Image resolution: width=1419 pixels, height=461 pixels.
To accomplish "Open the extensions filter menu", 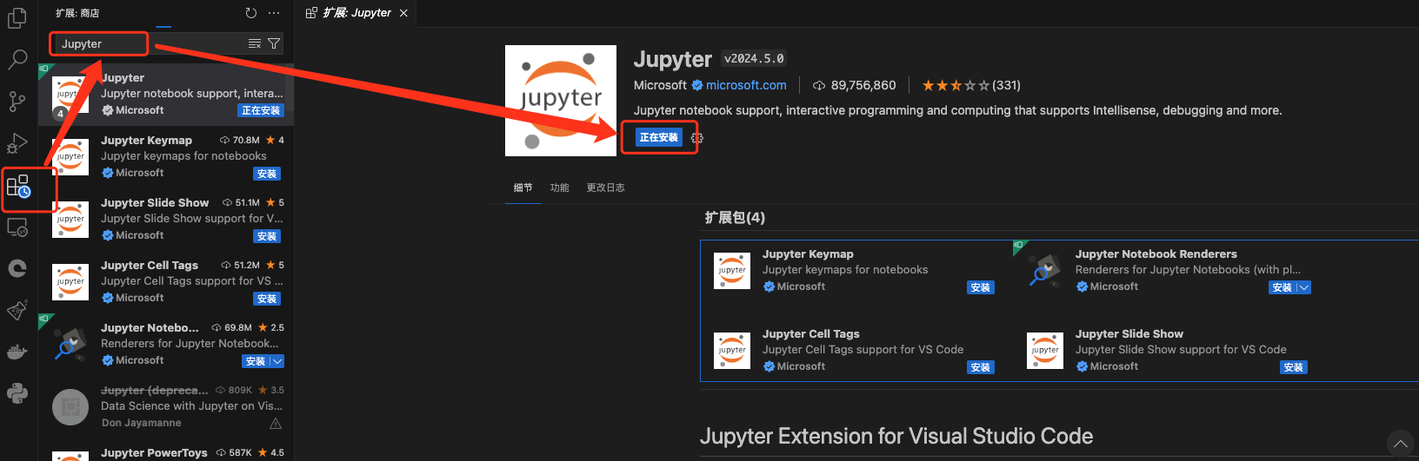I will [274, 43].
